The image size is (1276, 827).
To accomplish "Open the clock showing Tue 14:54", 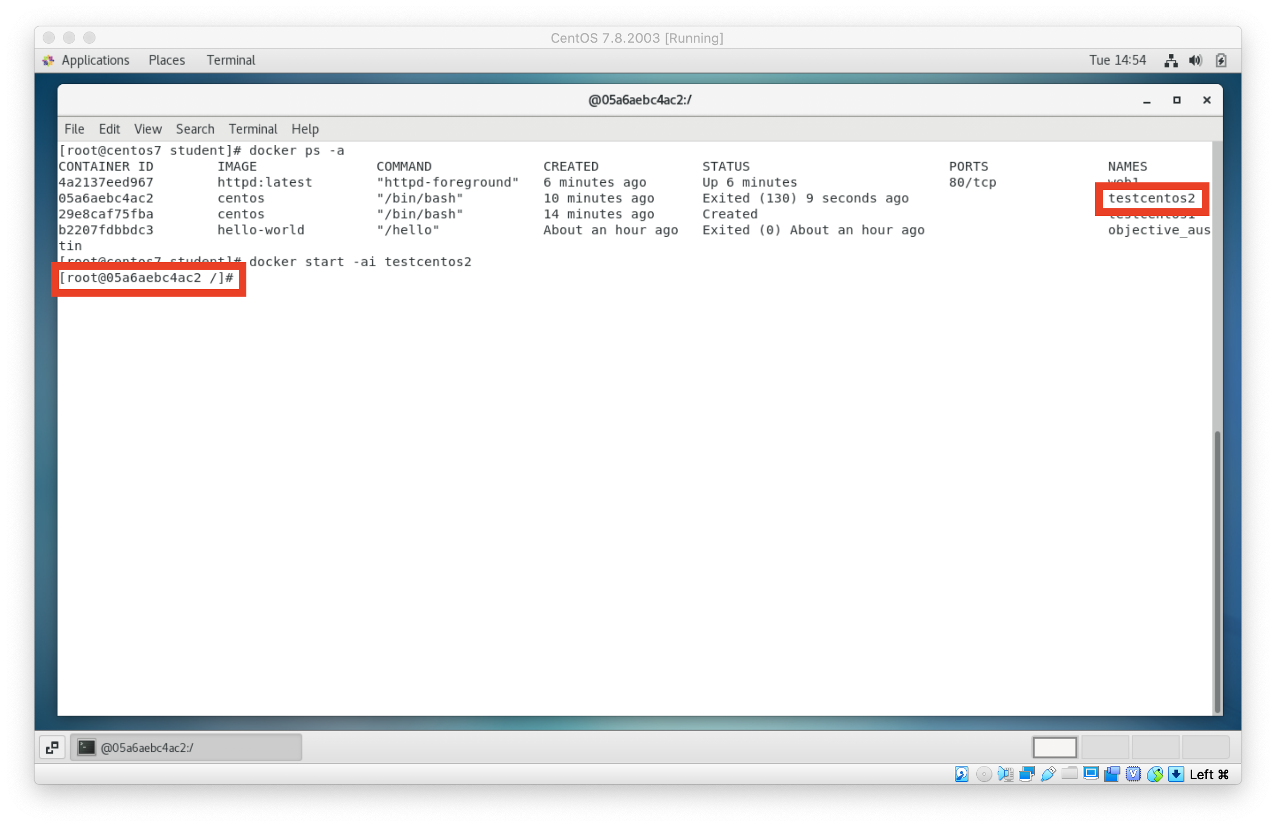I will (x=1118, y=60).
